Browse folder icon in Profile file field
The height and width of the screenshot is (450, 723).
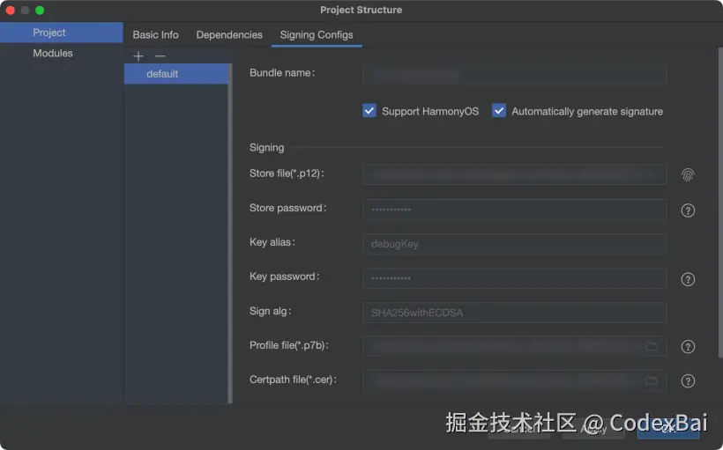tap(651, 346)
